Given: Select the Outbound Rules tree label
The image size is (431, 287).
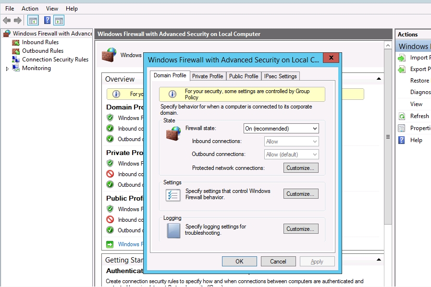Looking at the screenshot, I should click(x=43, y=51).
